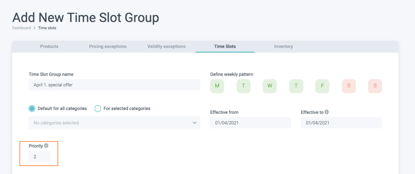Click the Effective from date field
The width and height of the screenshot is (415, 174).
[x=251, y=123]
